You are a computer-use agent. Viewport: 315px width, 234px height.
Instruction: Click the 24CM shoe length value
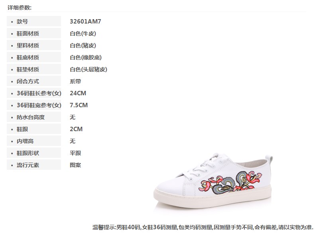point(78,93)
